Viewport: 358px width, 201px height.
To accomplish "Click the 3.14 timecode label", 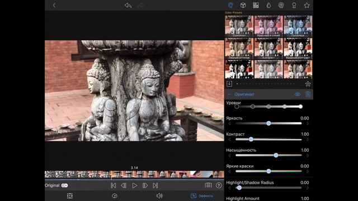I will [x=134, y=167].
